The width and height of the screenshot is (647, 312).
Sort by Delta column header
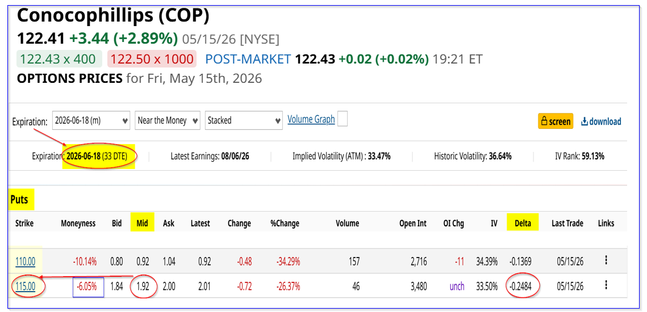tap(523, 224)
